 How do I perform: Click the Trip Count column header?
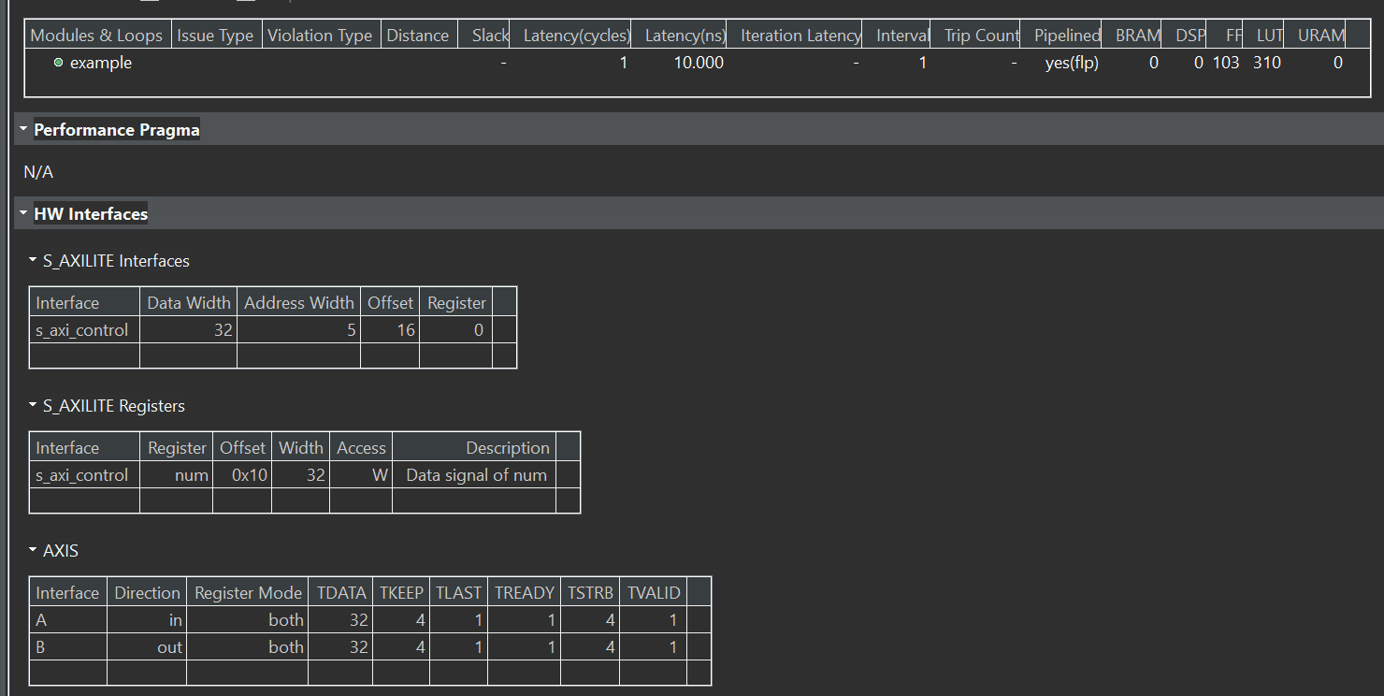(975, 36)
